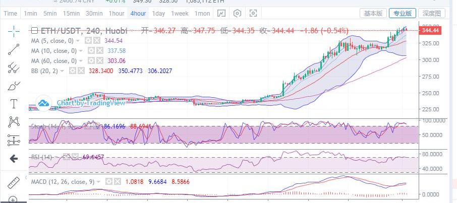Image resolution: width=457 pixels, height=203 pixels.
Task: Switch to 30min timeframe
Action: point(94,14)
